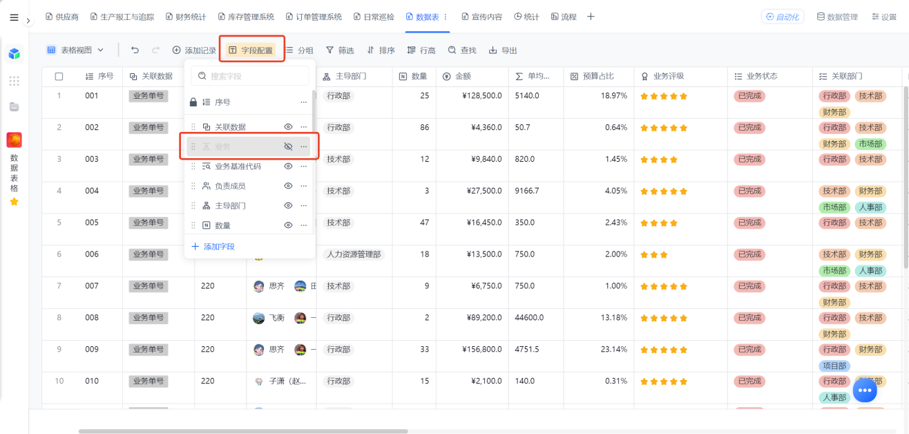Hide the 关联数据 field via eye icon
This screenshot has width=909, height=434.
point(288,126)
